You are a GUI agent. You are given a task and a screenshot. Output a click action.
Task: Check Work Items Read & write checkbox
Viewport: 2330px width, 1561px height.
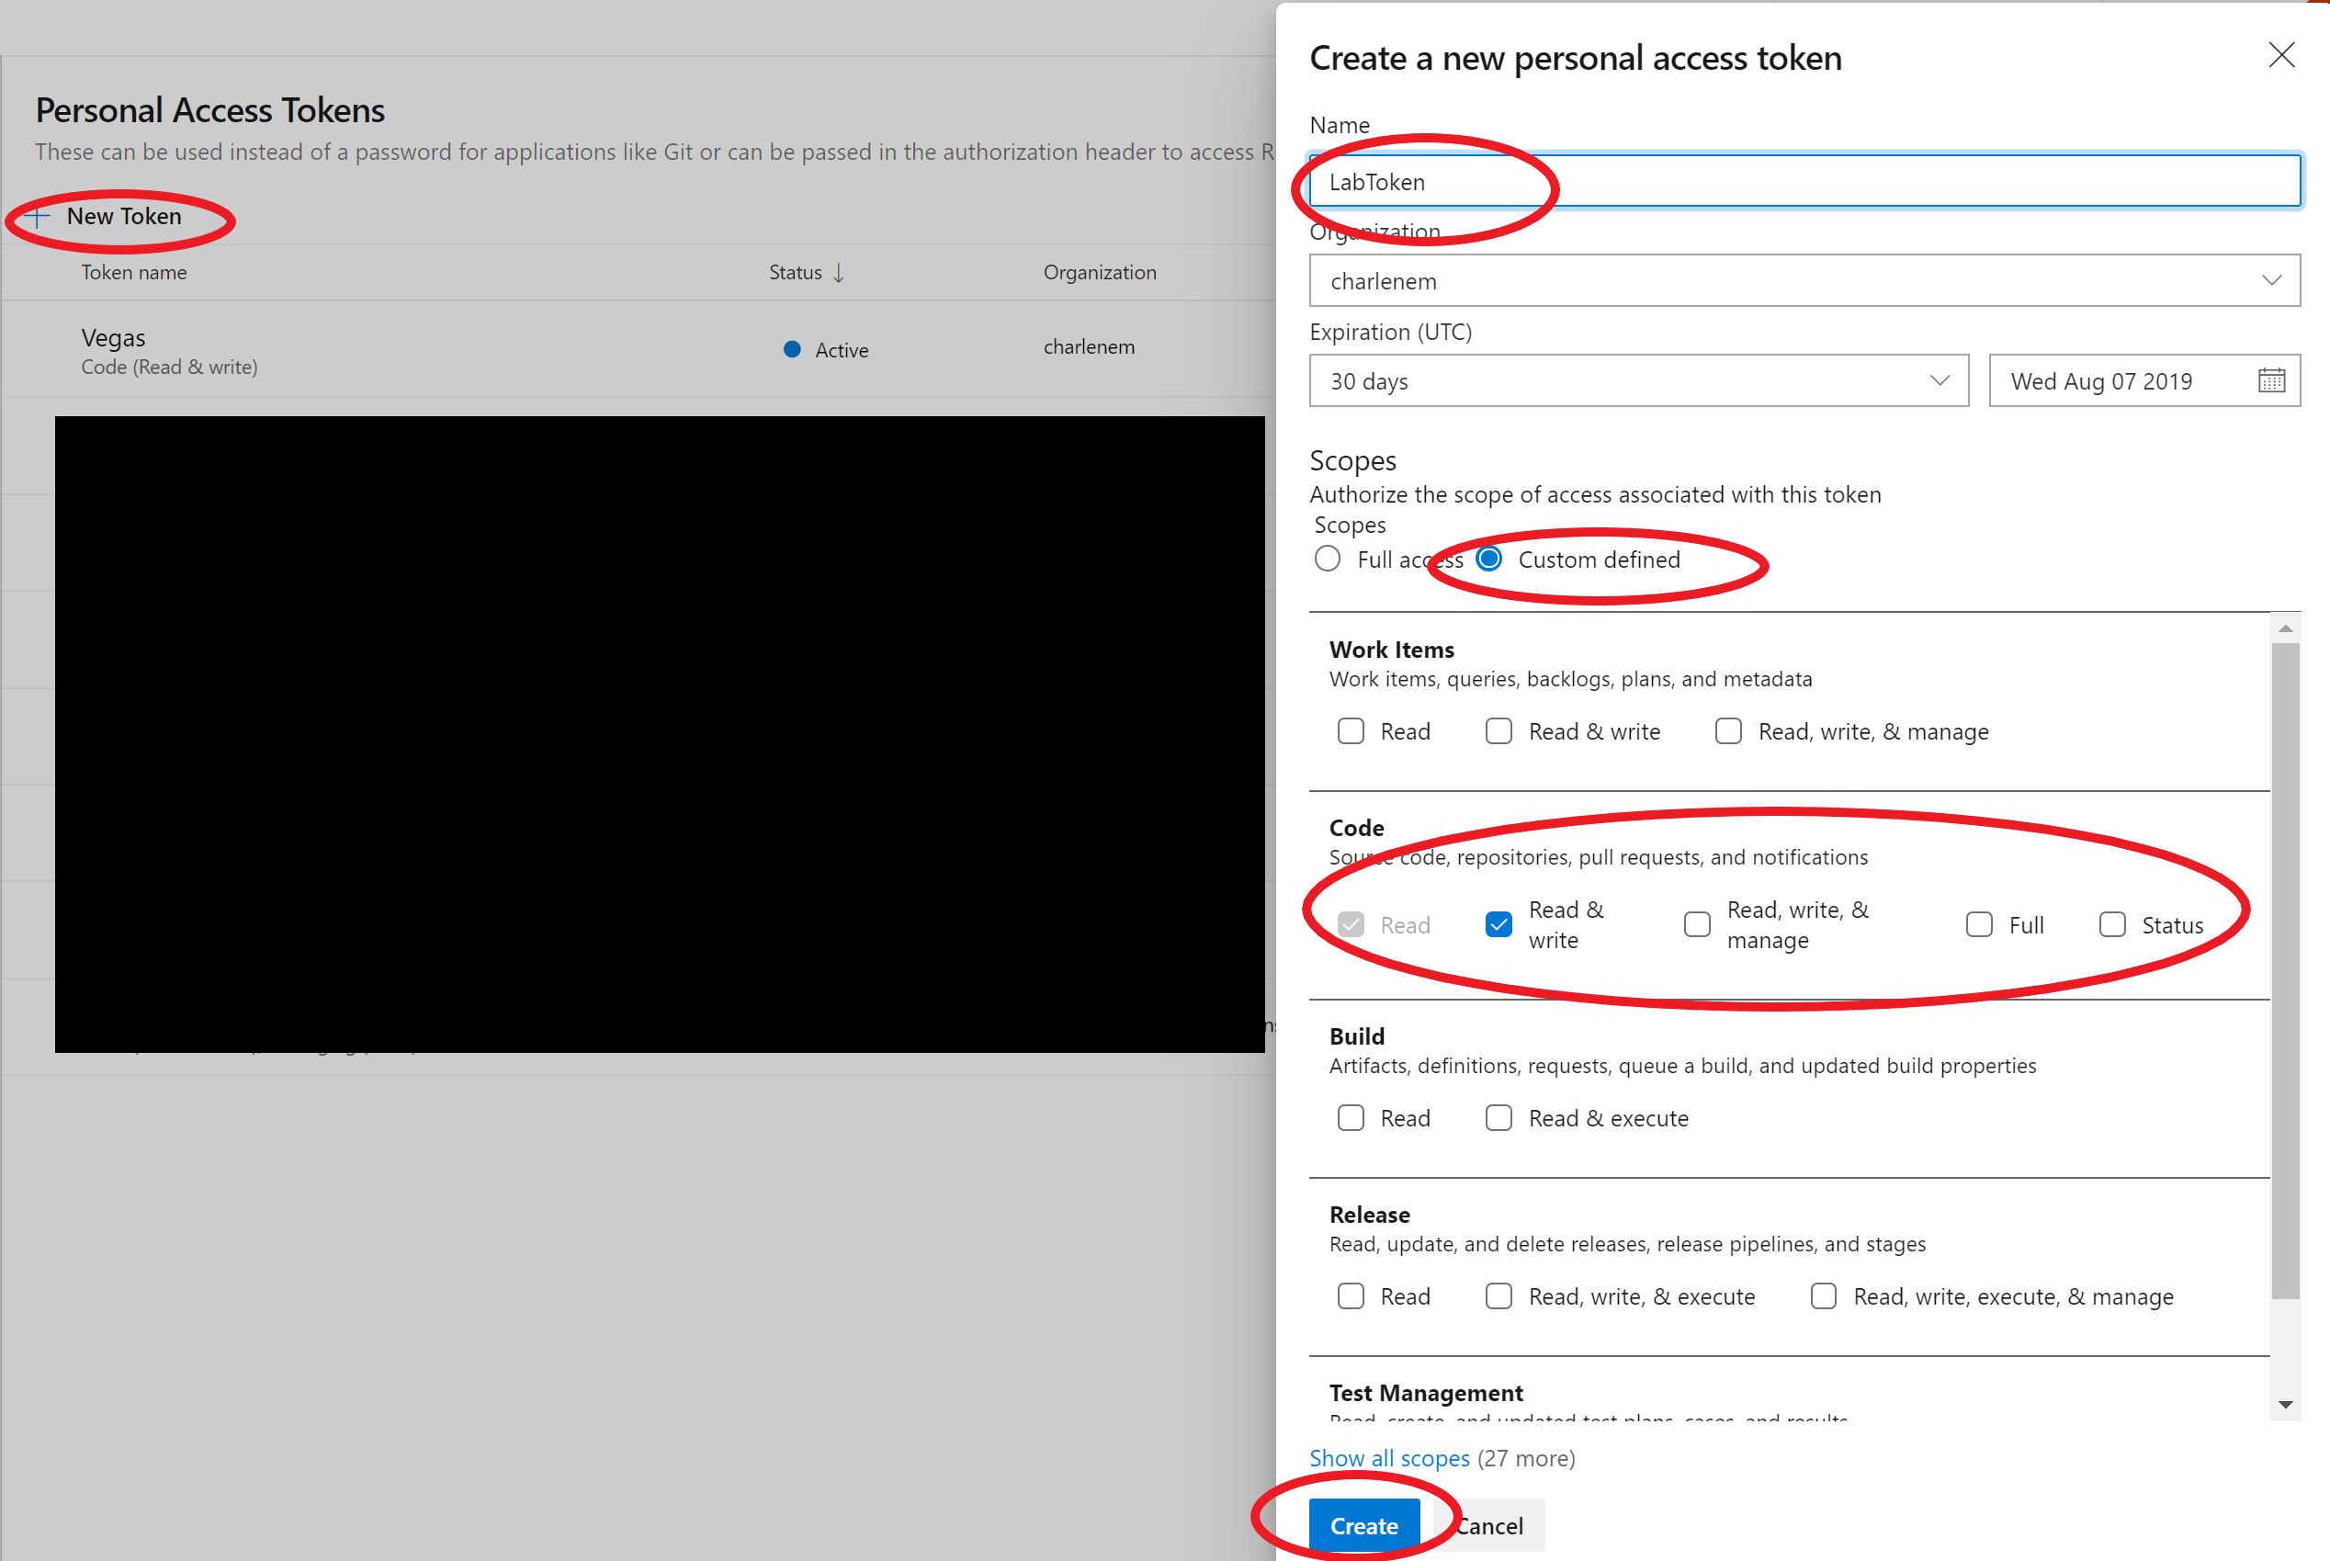1498,731
